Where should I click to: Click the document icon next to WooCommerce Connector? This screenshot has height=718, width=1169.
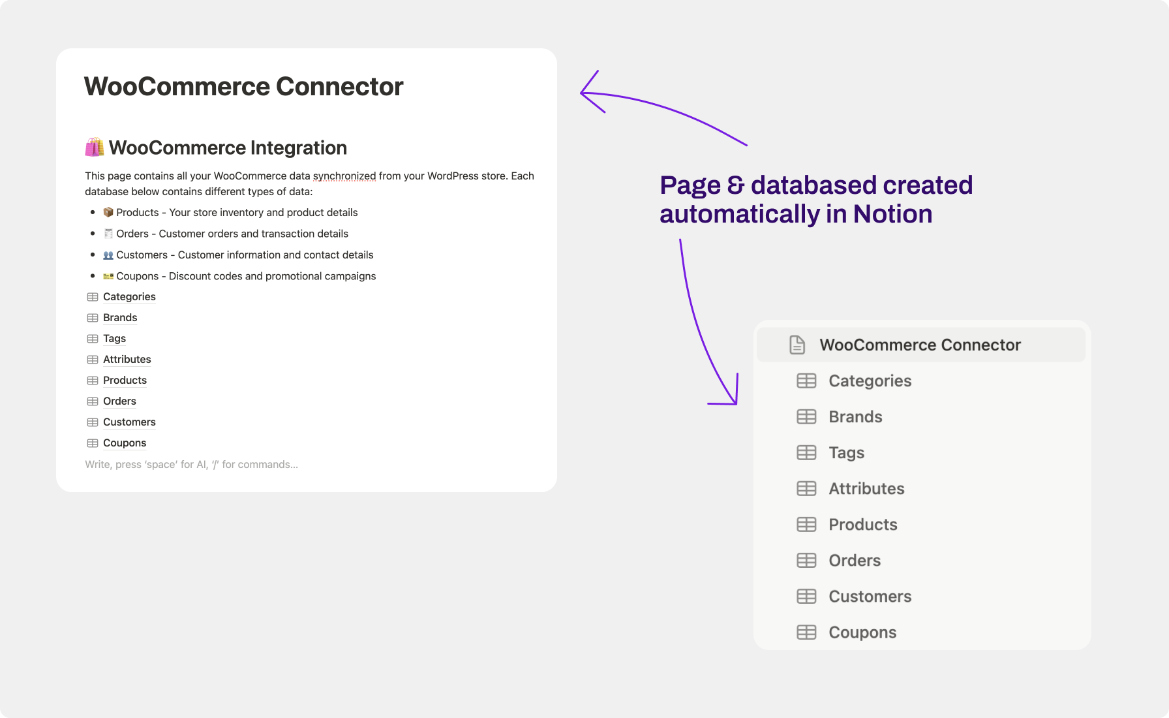click(797, 345)
